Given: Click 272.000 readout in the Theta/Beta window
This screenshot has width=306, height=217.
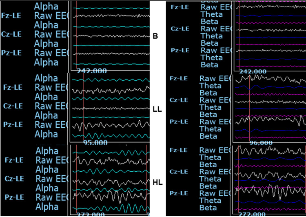Looking at the screenshot, I should click(252, 214).
